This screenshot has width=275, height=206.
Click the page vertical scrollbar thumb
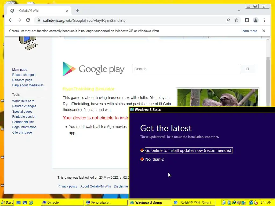[x=268, y=82]
